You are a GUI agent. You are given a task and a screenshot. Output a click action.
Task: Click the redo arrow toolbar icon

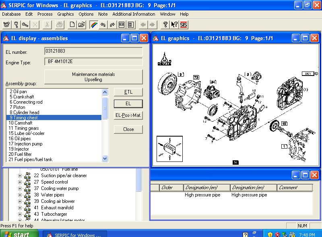pyautogui.click(x=112, y=25)
